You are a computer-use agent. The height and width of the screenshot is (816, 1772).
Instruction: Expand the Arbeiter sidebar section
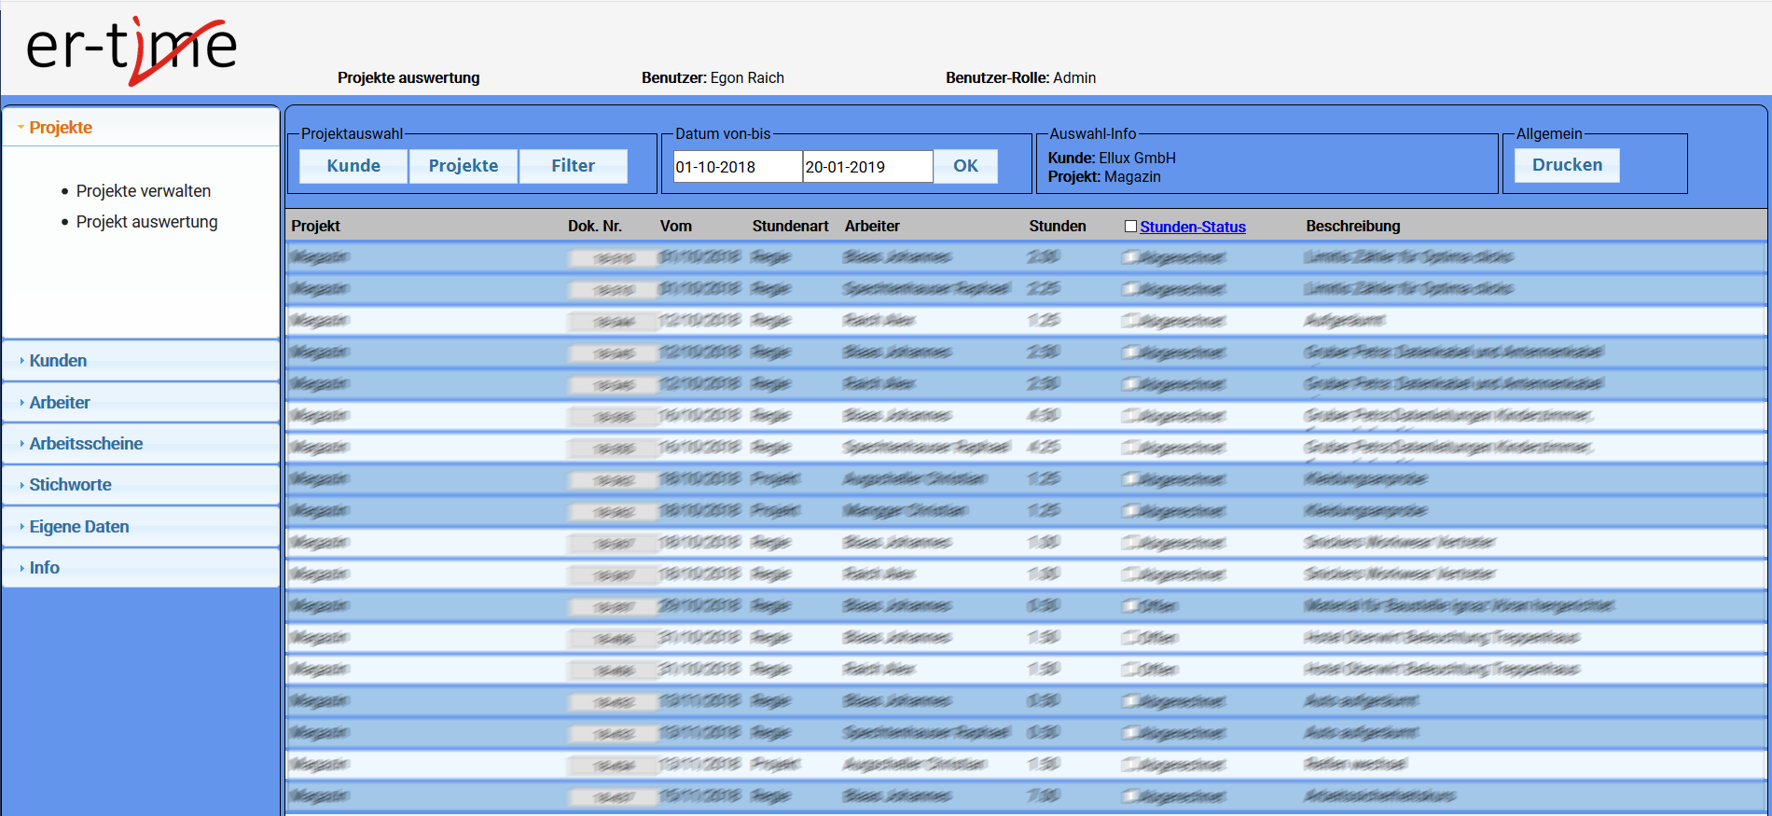60,403
